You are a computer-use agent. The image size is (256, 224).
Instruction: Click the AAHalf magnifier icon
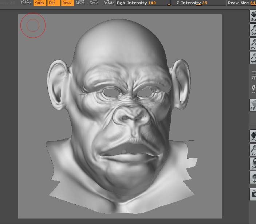(253, 58)
